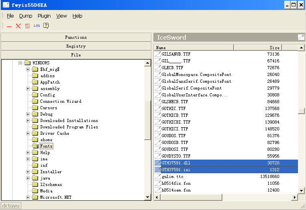Select the GOTHICBI.TTF file name
This screenshot has width=306, height=210.
(176, 122)
